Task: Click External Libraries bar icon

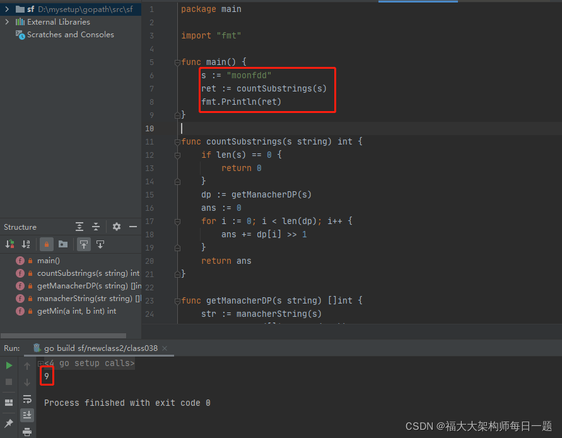Action: [x=20, y=22]
